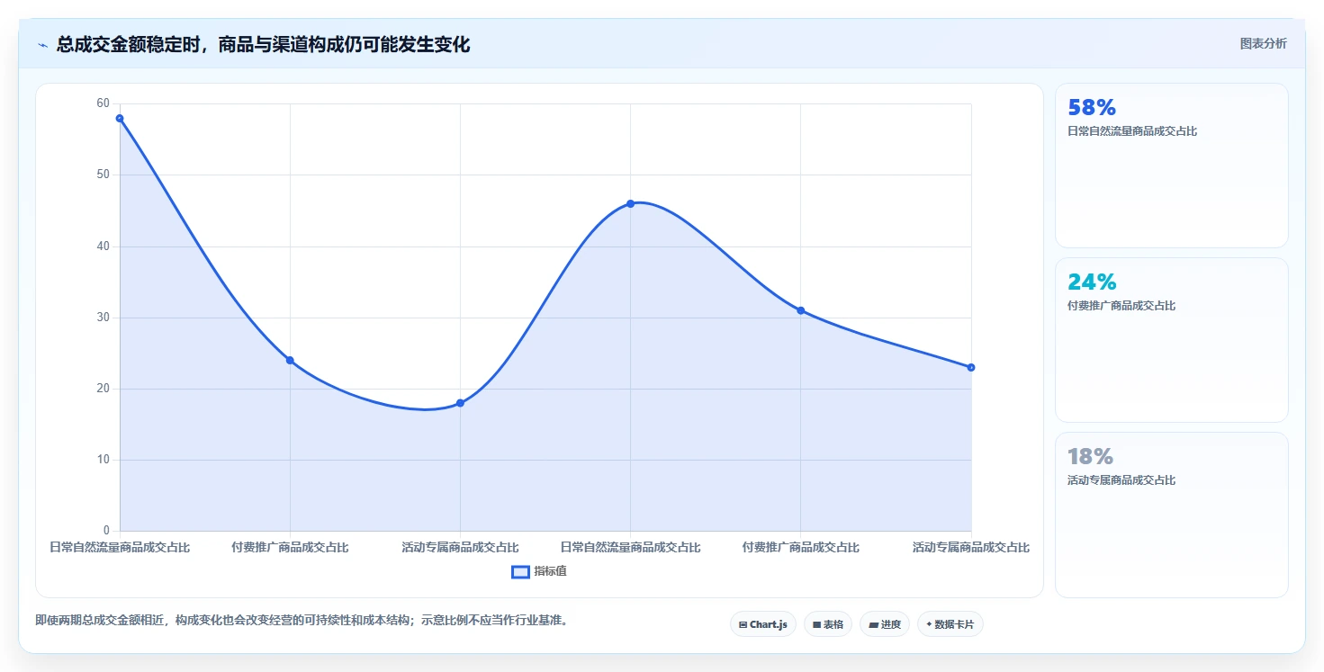Click the y-axis label 60
This screenshot has height=672, width=1324.
coord(103,103)
